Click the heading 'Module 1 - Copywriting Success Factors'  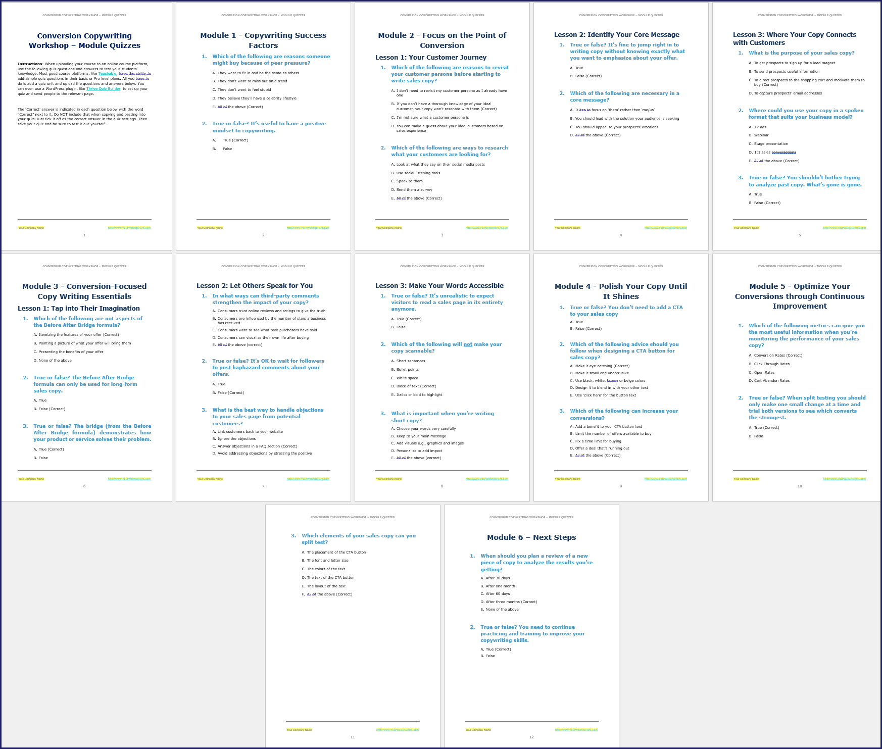[263, 40]
